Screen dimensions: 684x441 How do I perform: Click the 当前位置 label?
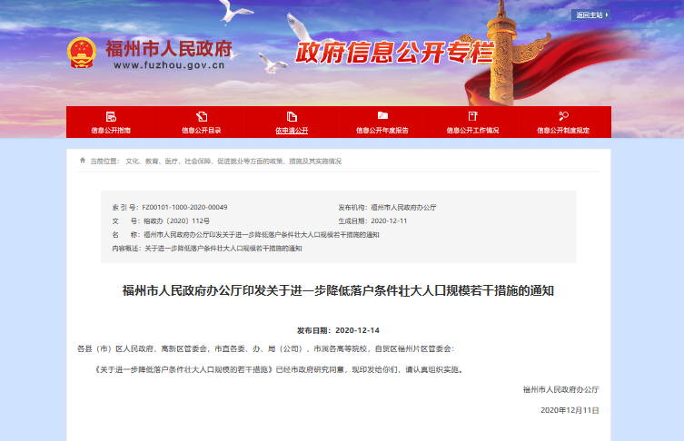point(104,162)
